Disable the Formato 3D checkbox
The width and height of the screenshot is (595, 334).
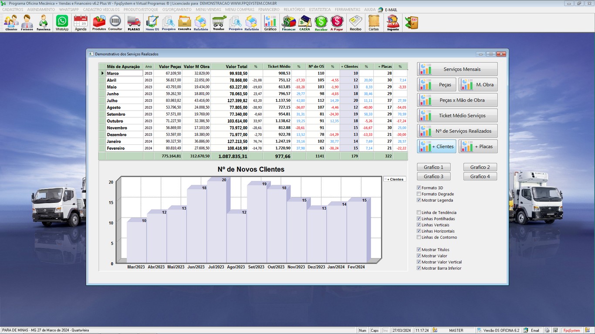[x=419, y=188]
